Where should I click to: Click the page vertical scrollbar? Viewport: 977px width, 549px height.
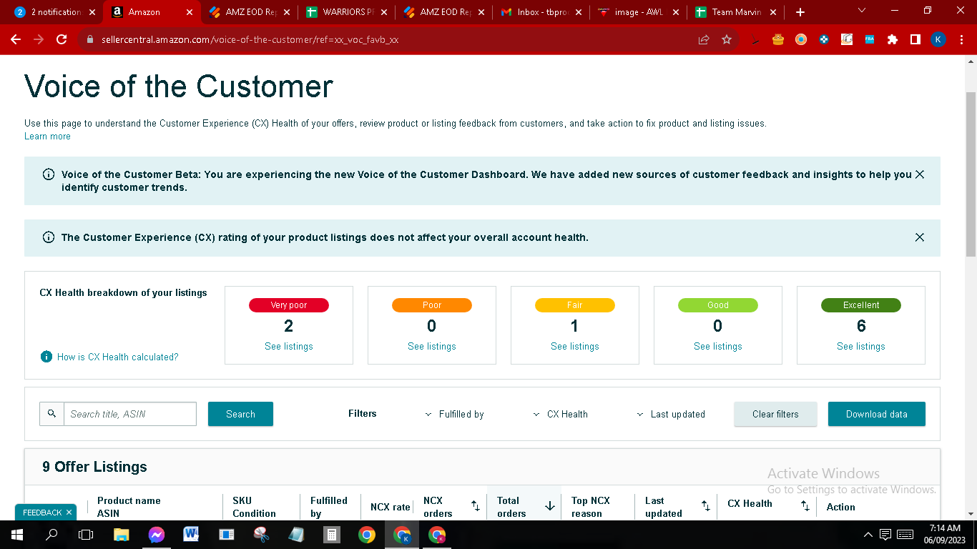point(971,174)
